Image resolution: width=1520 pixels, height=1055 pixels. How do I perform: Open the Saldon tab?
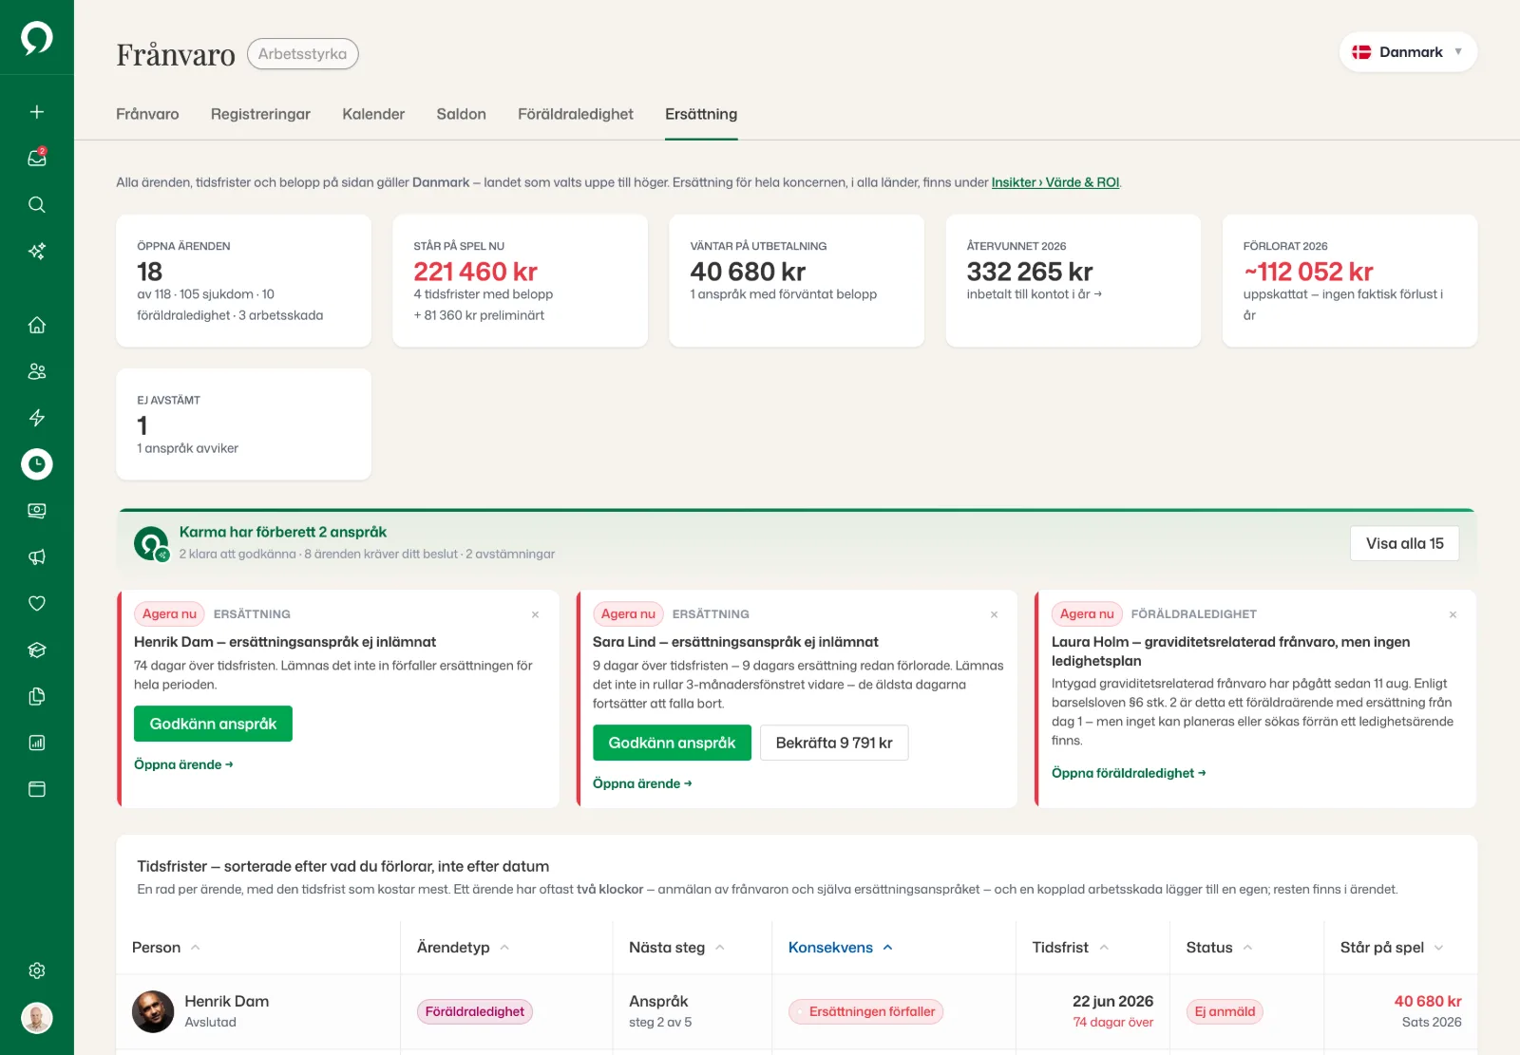(x=461, y=114)
